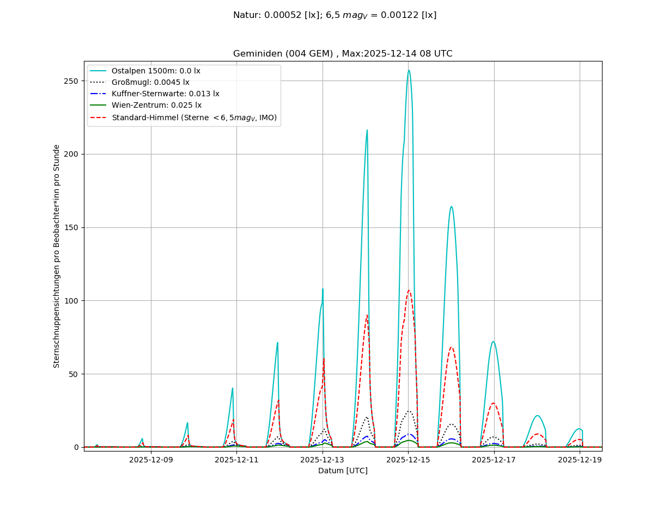
Task: Select the Großmugl legend label
Action: pos(150,83)
